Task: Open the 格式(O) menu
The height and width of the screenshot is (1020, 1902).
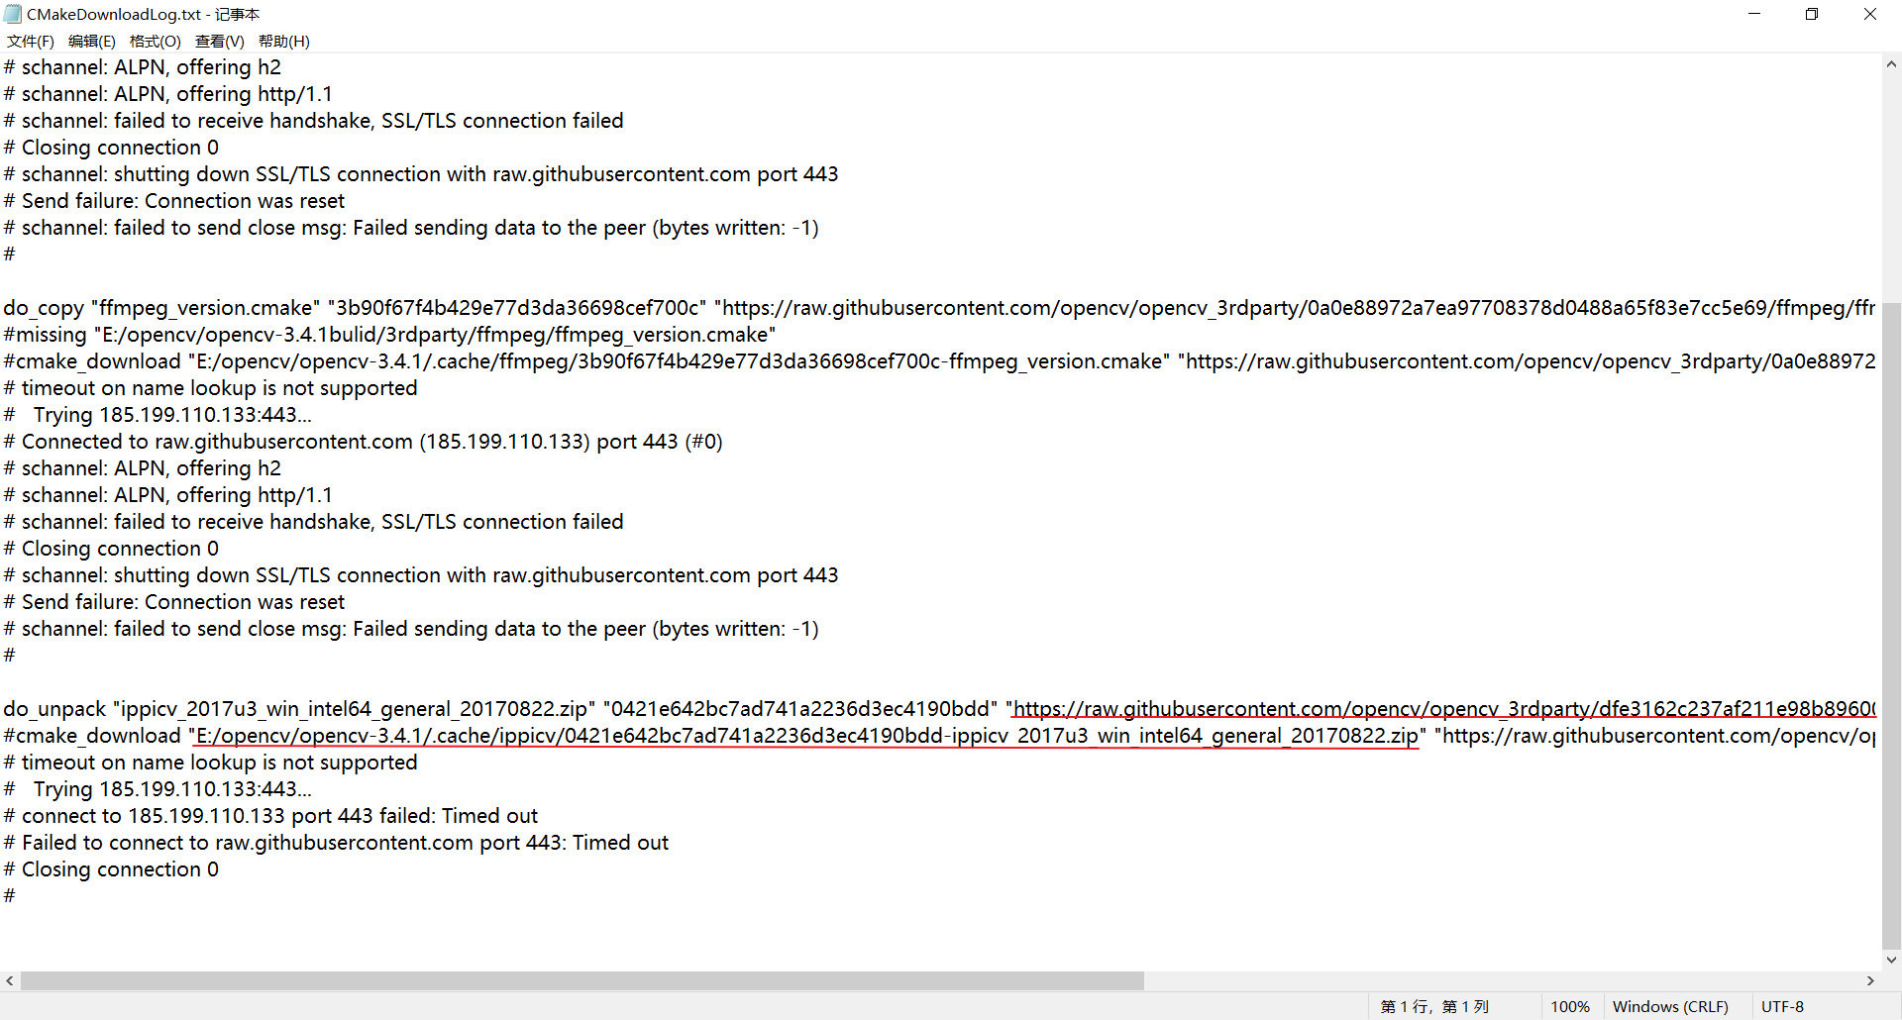Action: pos(156,41)
